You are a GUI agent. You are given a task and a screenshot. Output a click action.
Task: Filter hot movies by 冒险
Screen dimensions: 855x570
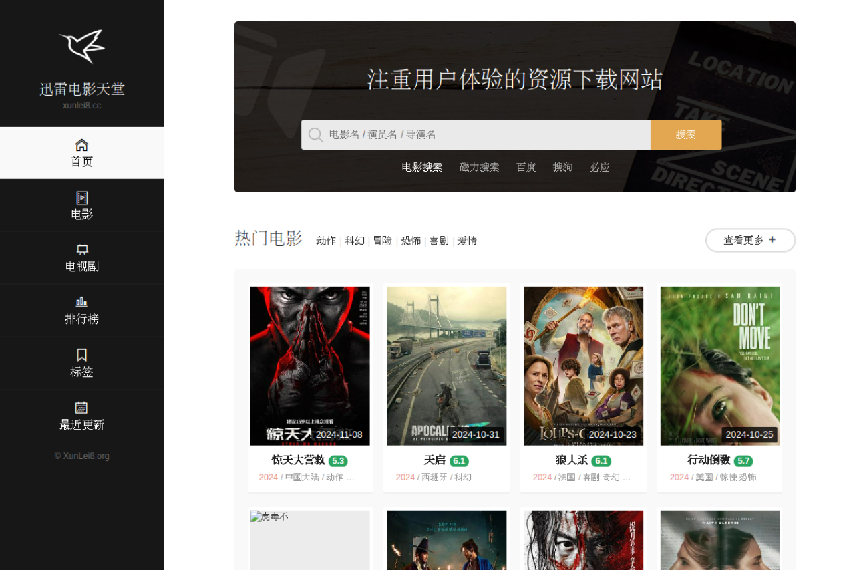tap(383, 241)
